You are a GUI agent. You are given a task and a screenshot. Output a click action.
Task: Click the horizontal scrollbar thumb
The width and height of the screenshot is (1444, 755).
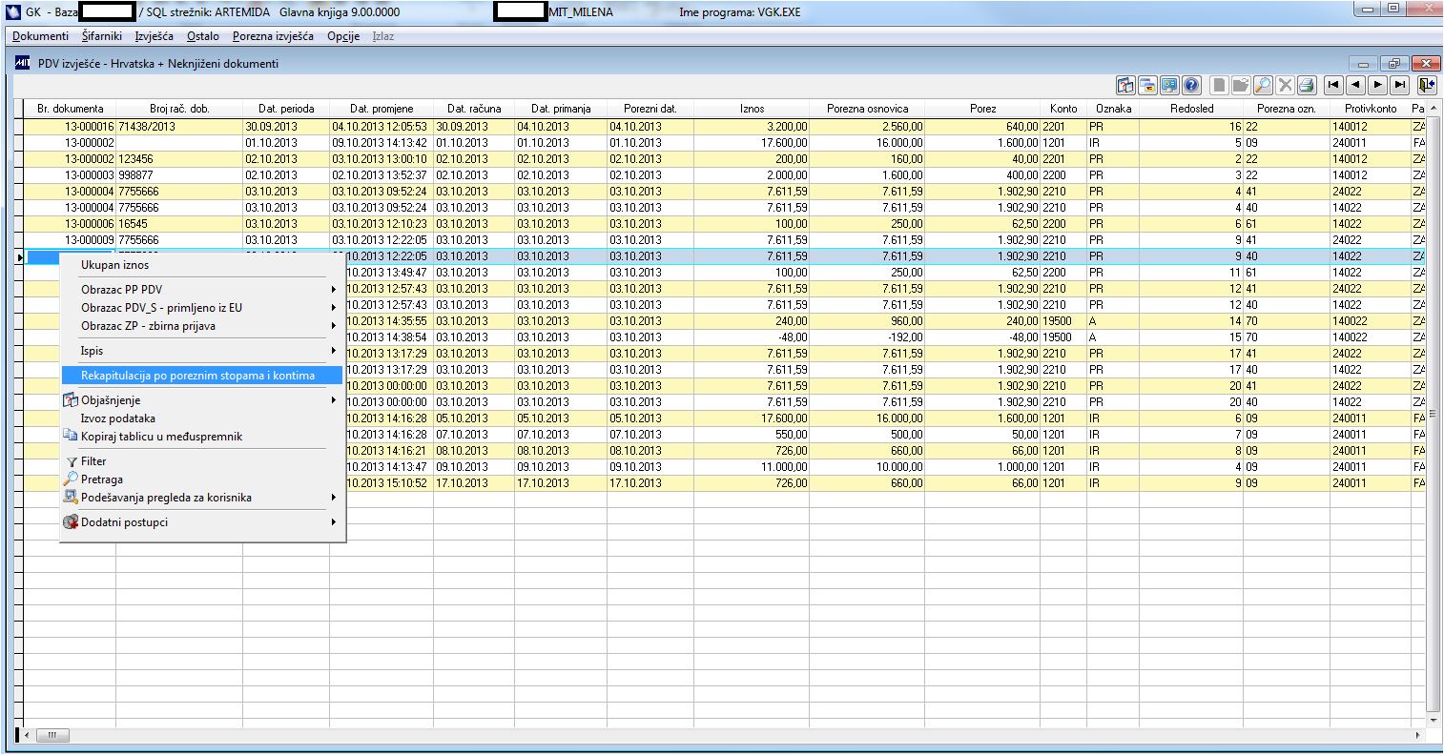pos(52,736)
